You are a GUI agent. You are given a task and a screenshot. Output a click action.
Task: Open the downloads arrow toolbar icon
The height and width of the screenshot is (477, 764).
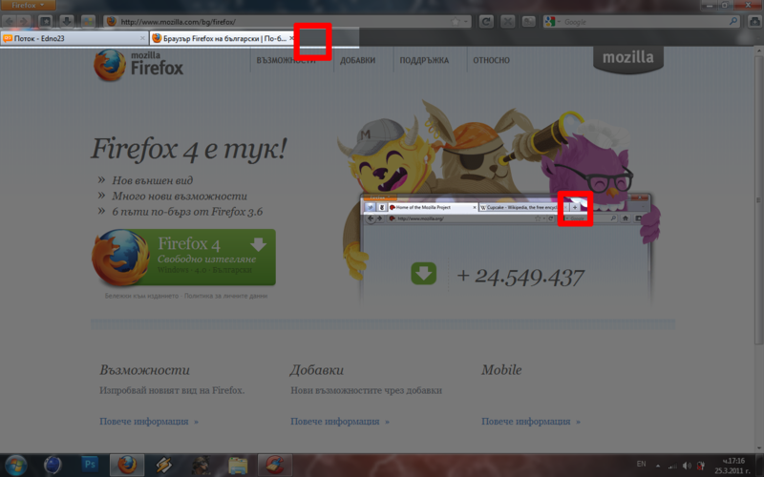67,21
